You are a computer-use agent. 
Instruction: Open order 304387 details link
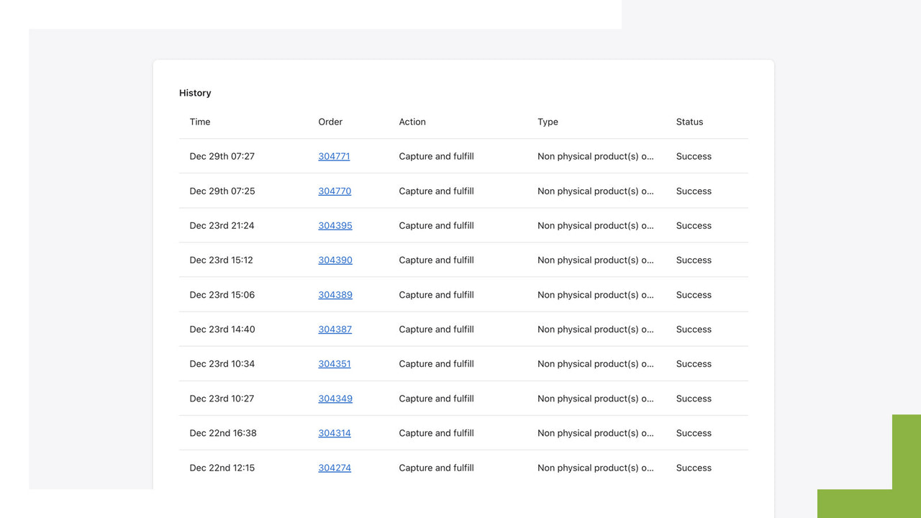click(334, 329)
